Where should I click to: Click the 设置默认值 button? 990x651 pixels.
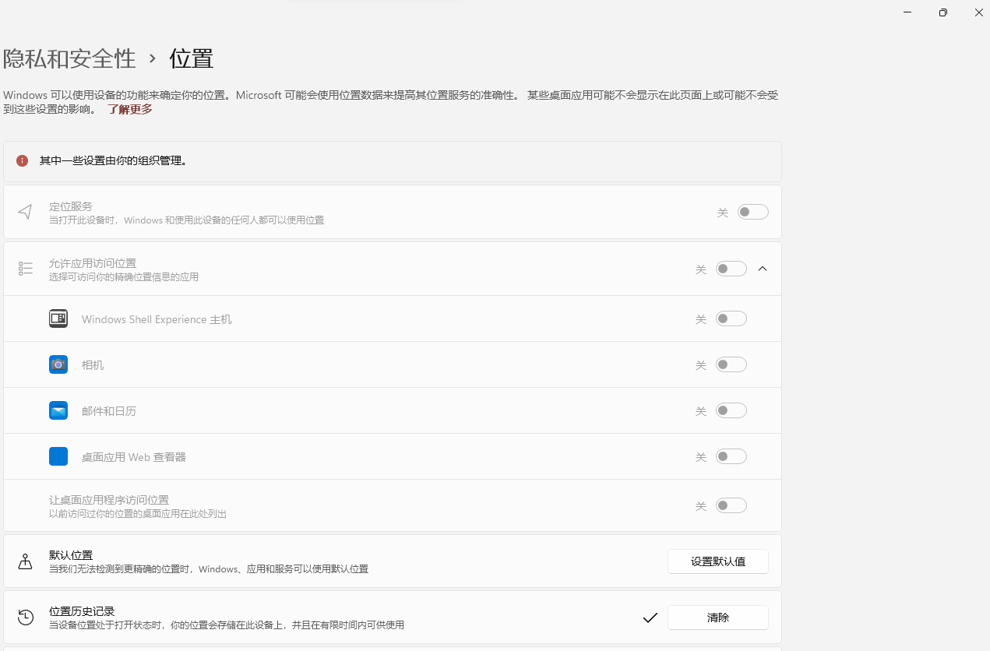coord(718,561)
